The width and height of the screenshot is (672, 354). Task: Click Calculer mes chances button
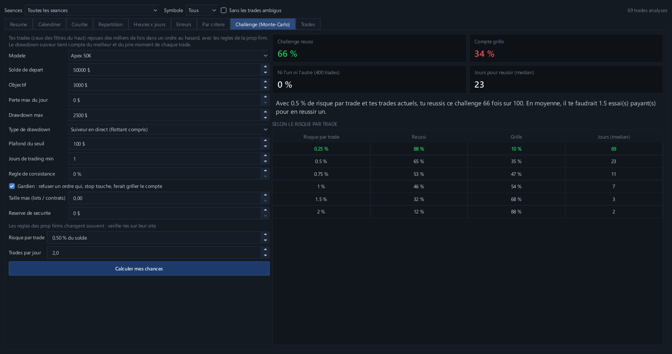tap(139, 269)
